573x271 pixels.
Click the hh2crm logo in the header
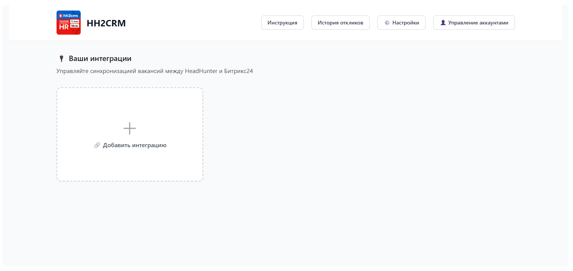click(x=69, y=23)
